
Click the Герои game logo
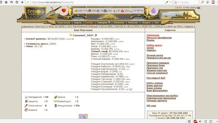[x=35, y=12]
